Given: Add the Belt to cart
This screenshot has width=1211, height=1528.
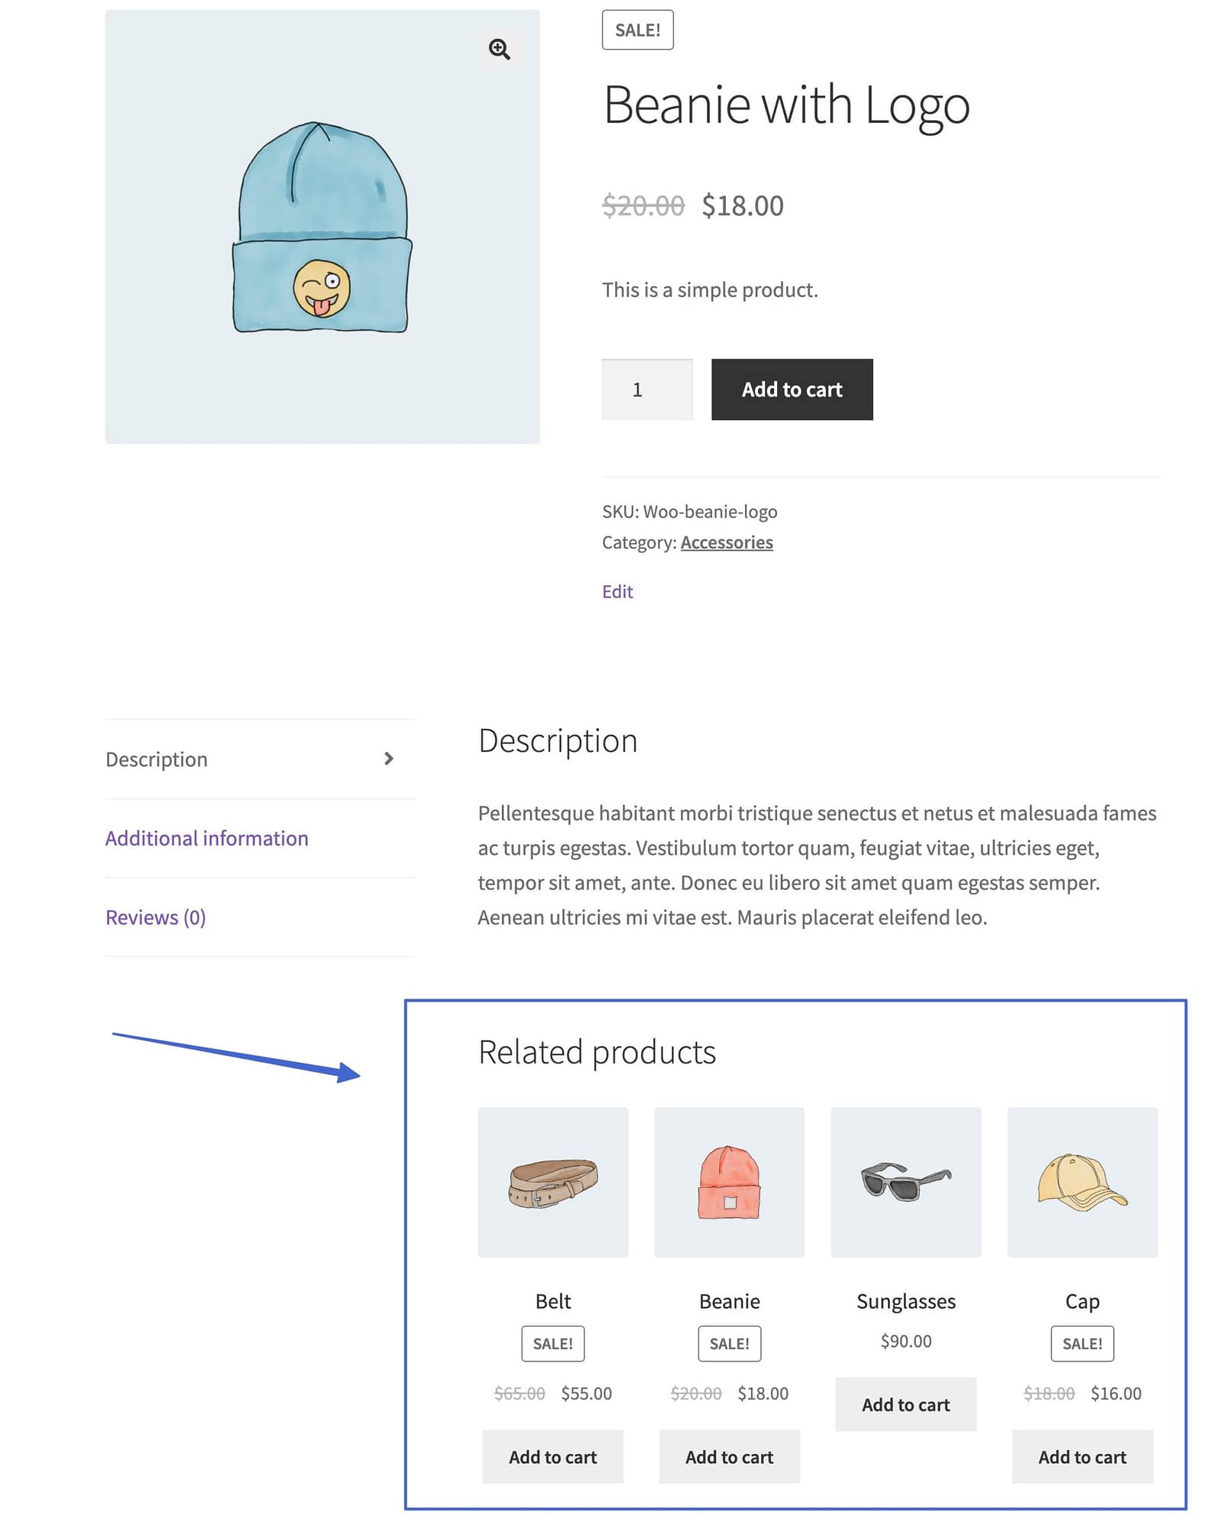Looking at the screenshot, I should tap(552, 1456).
